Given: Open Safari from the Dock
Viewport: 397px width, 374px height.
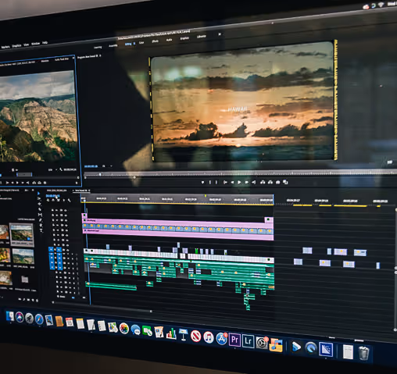Looking at the screenshot, I should 39,319.
